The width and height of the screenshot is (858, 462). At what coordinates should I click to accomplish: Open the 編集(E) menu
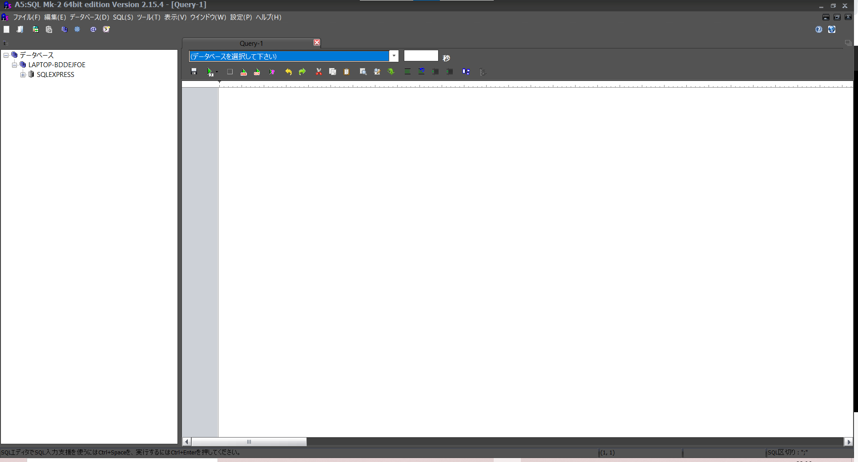(55, 17)
